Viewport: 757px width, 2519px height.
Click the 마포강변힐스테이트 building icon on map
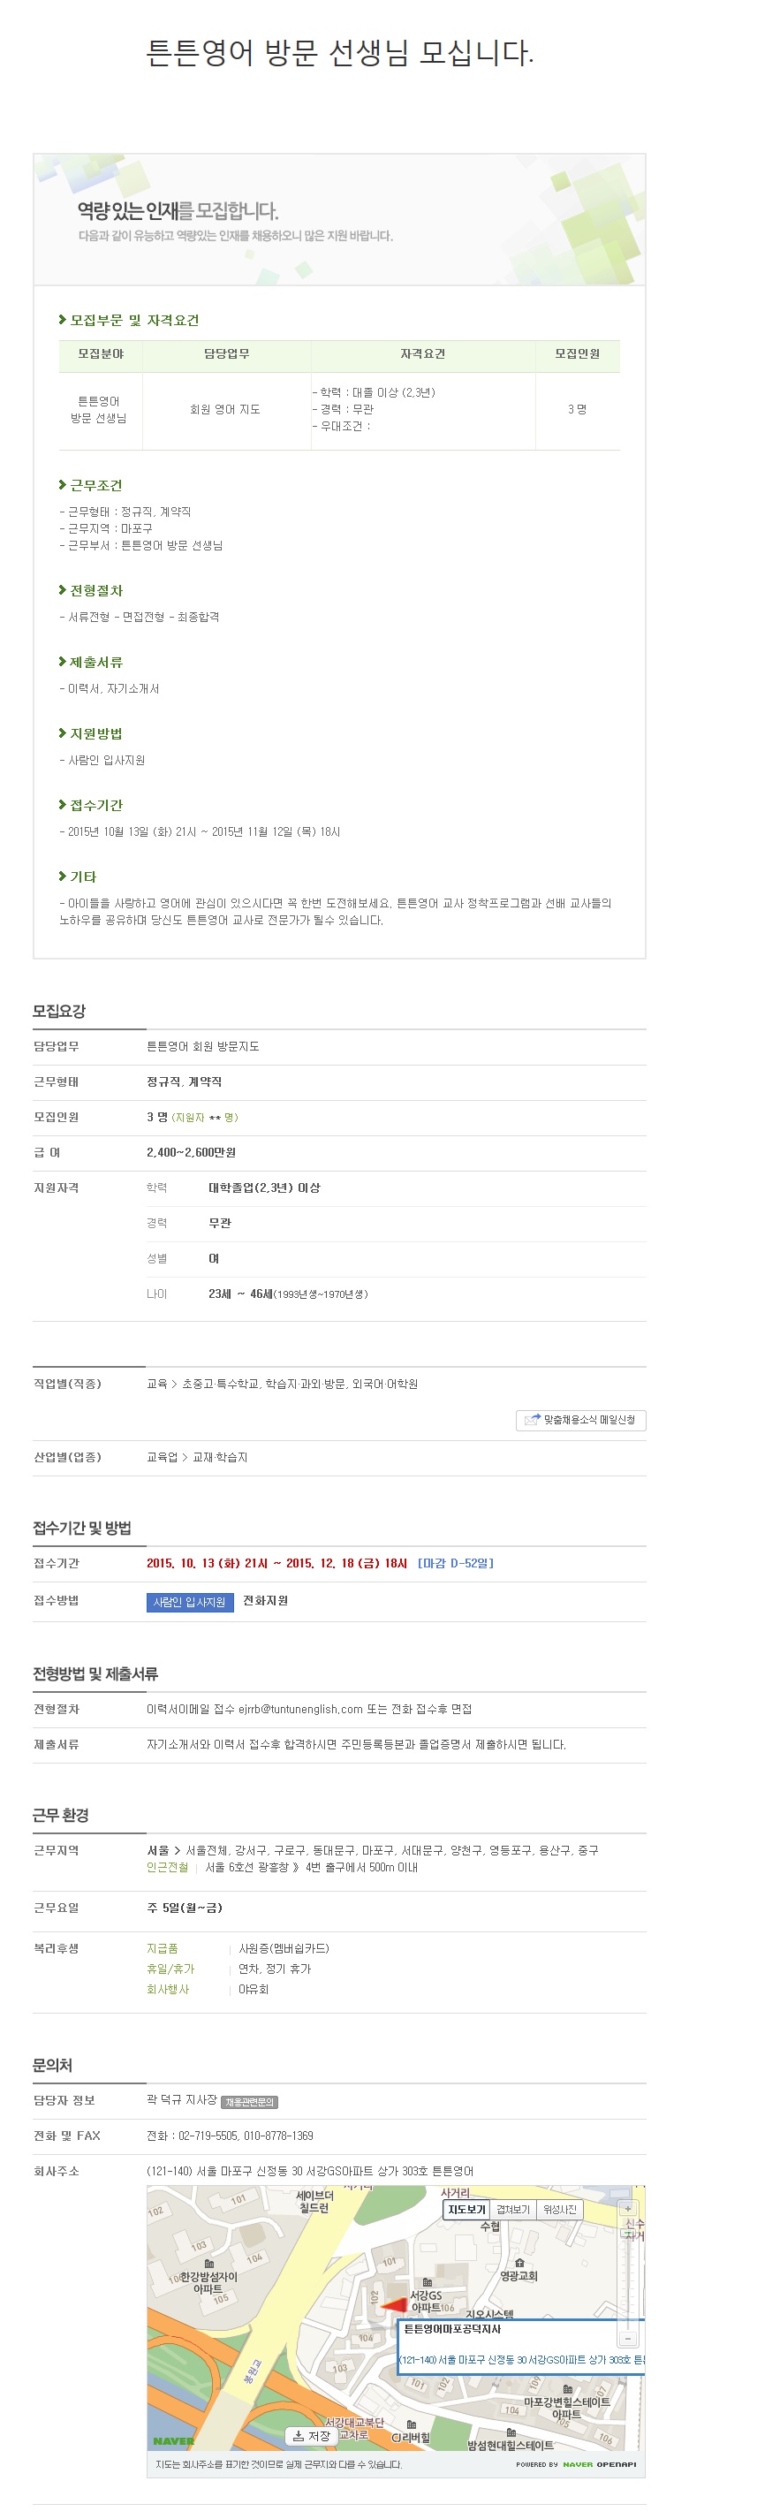click(567, 2389)
